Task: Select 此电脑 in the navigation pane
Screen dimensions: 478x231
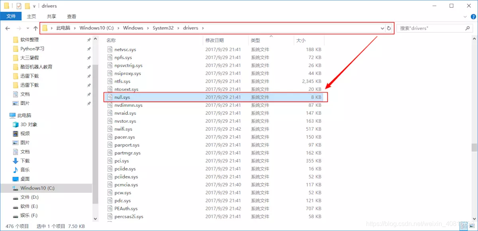Action: click(24, 115)
